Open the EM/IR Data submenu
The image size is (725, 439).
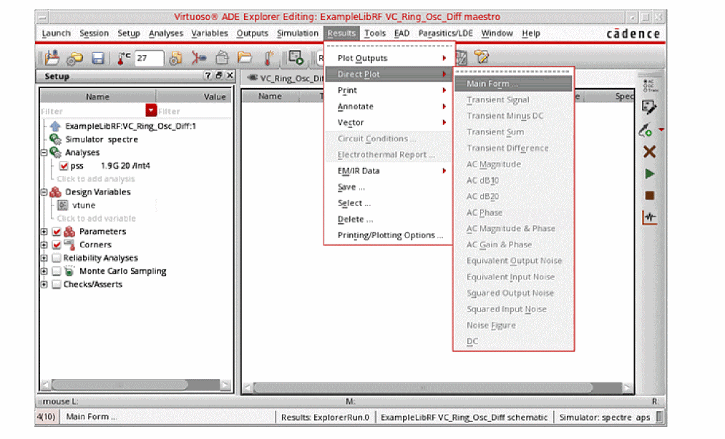coord(389,170)
